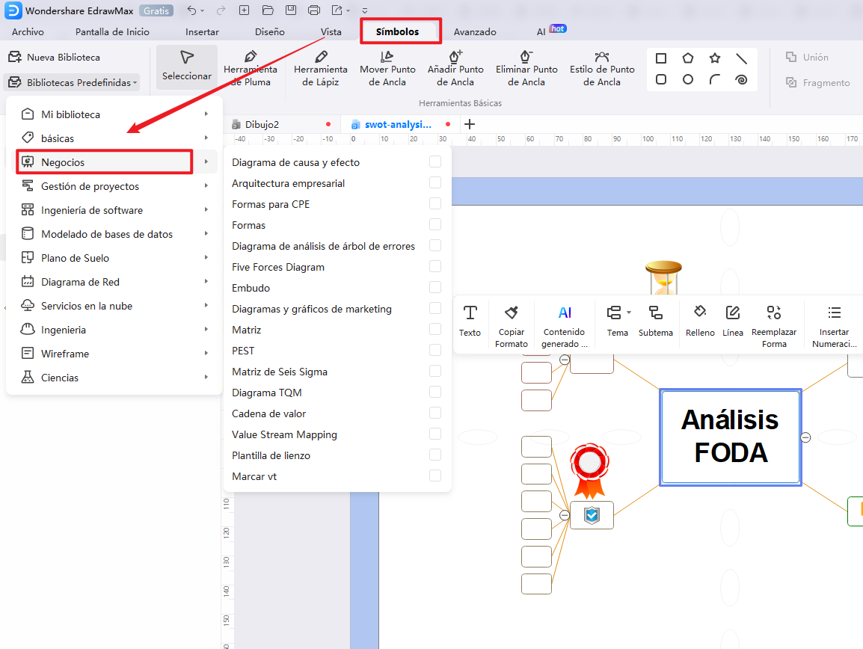863x649 pixels.
Task: Enable the PEST library checkbox
Action: pyautogui.click(x=434, y=350)
